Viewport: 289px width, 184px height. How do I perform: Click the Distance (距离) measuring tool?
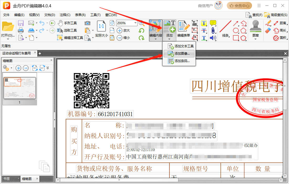[280, 23]
